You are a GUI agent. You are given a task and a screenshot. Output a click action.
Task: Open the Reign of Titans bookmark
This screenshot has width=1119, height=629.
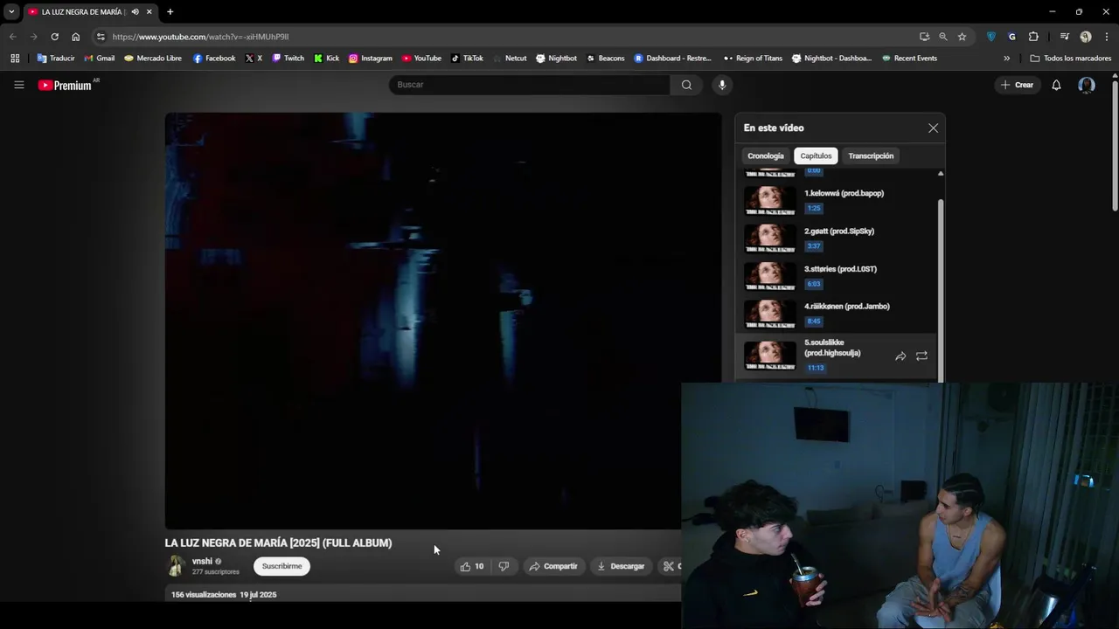[x=753, y=59]
